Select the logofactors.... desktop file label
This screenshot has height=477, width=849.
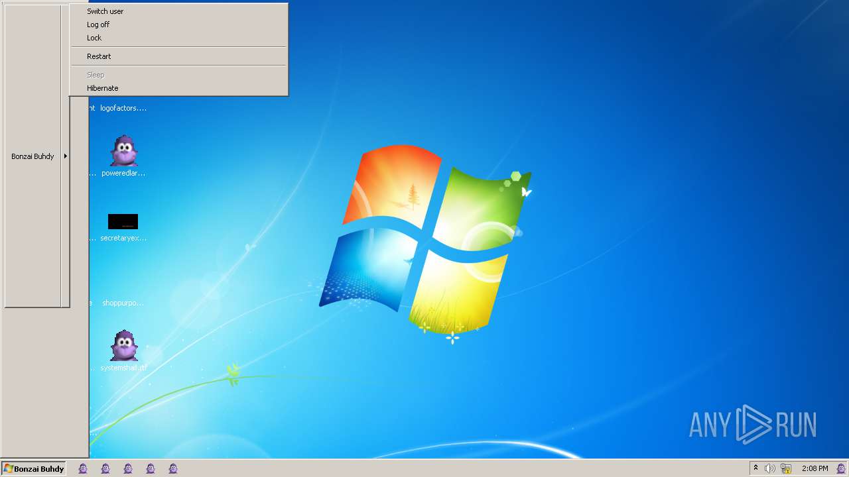tap(123, 108)
